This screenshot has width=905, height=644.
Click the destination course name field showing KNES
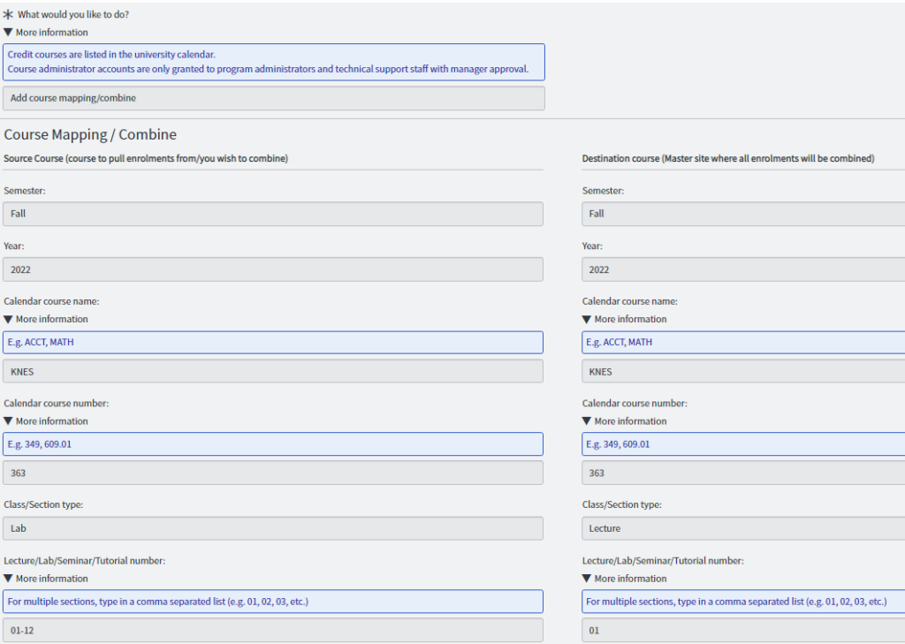(742, 372)
